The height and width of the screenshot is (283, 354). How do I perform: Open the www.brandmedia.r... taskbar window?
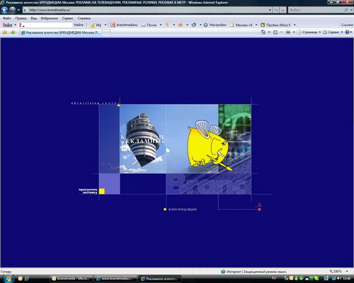tap(115, 279)
